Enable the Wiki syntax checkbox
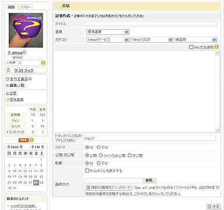Screen dimensions: 224x210 pos(191,47)
